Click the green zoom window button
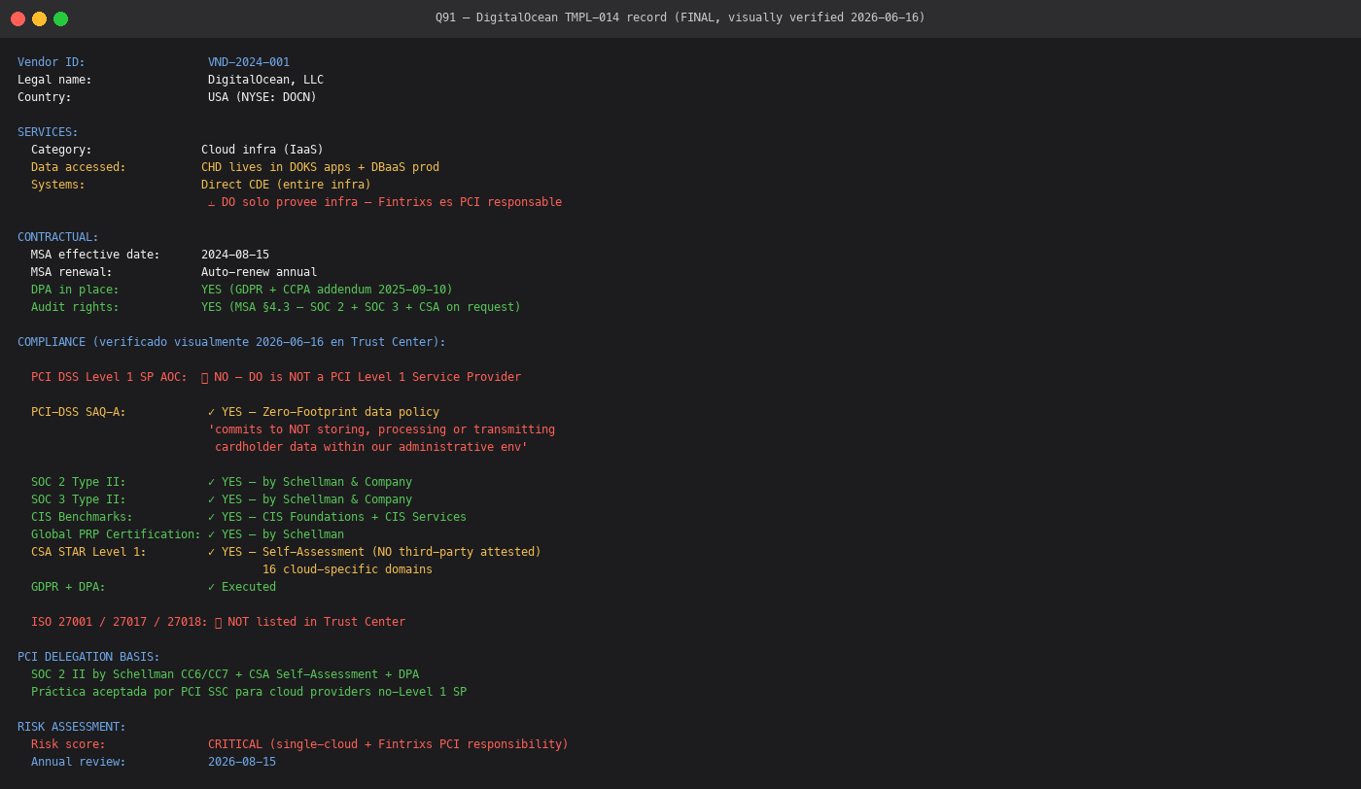This screenshot has width=1361, height=789. click(x=60, y=18)
